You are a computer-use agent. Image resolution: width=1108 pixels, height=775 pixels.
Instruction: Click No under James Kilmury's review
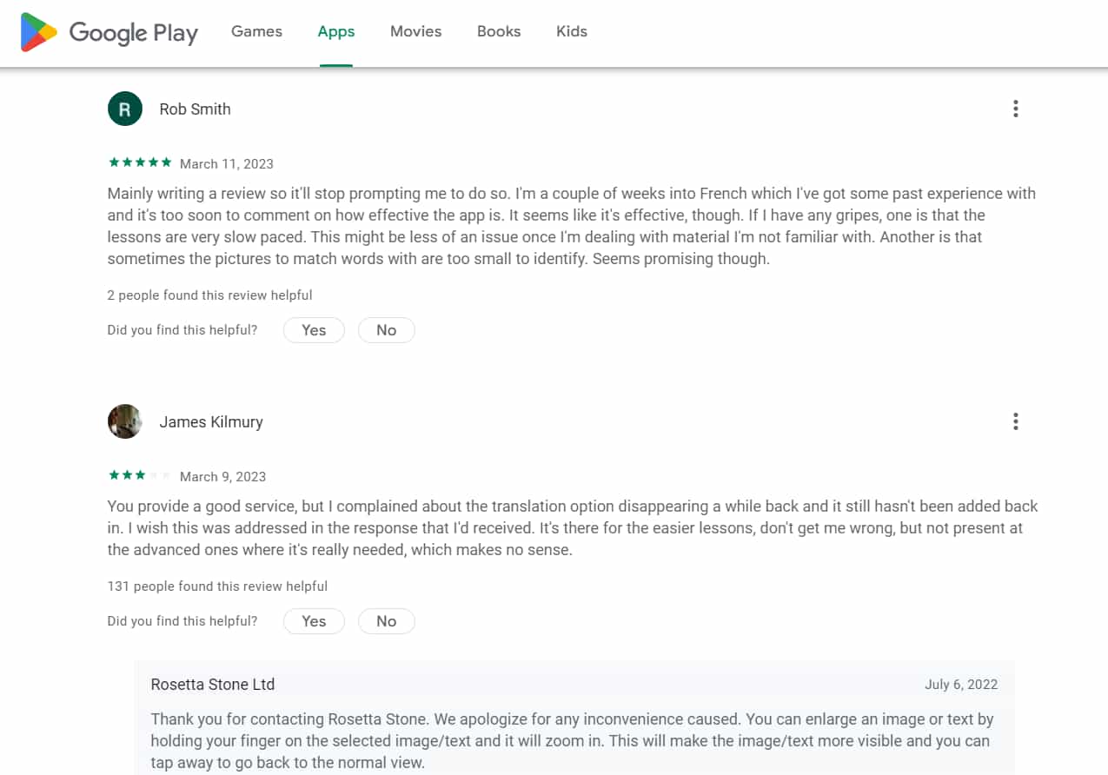(386, 621)
